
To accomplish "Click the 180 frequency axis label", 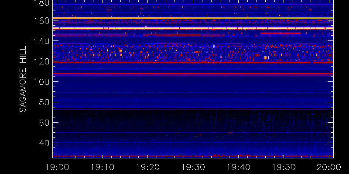I will (x=41, y=3).
